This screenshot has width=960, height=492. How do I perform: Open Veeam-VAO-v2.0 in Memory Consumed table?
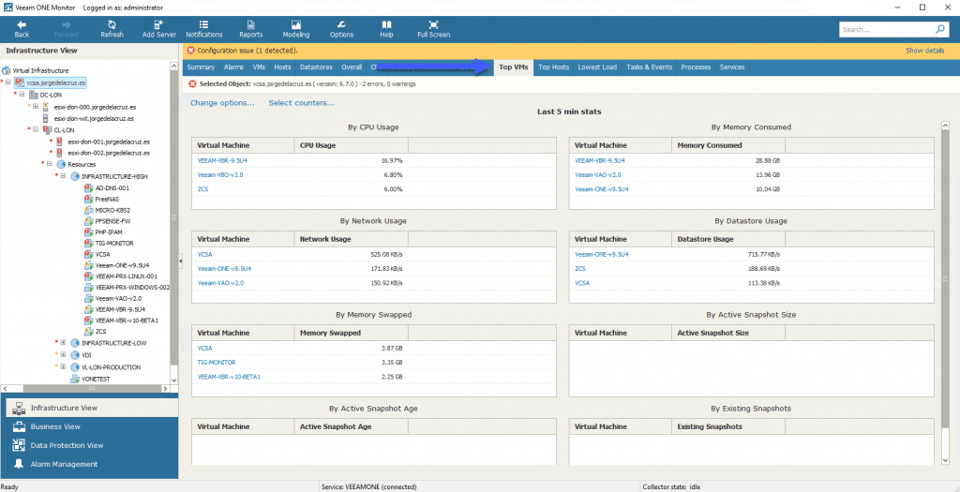[597, 175]
